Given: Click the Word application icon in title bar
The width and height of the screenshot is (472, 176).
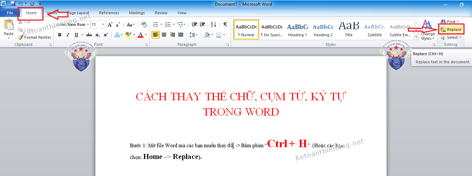Looking at the screenshot, I should 4,4.
